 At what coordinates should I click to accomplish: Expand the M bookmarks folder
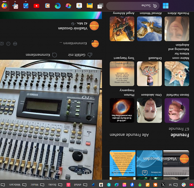[x=173, y=185]
